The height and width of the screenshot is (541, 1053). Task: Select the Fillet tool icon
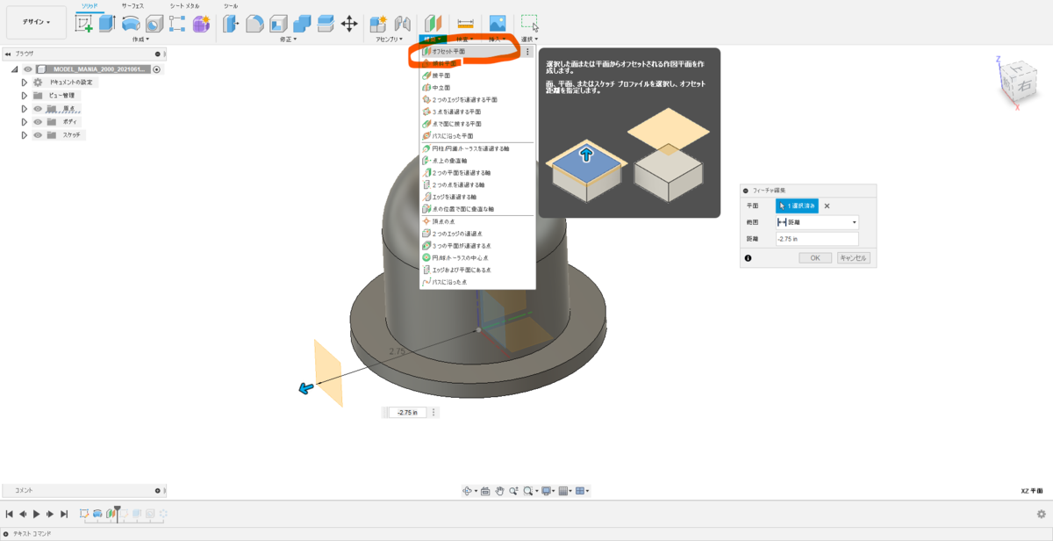click(254, 24)
